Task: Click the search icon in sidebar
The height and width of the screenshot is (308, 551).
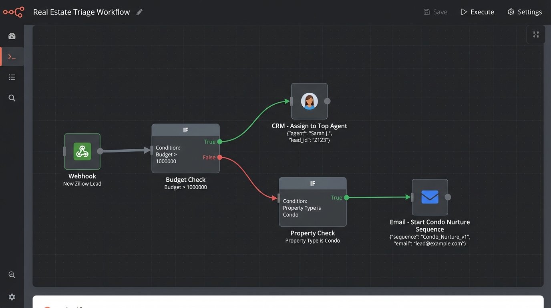Action: (x=12, y=98)
